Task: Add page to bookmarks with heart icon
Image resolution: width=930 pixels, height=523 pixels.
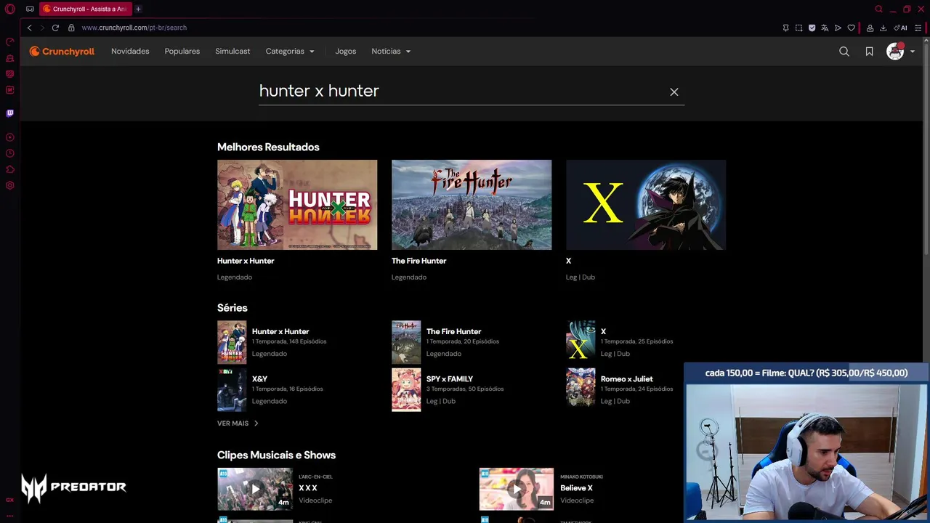Action: click(x=851, y=28)
